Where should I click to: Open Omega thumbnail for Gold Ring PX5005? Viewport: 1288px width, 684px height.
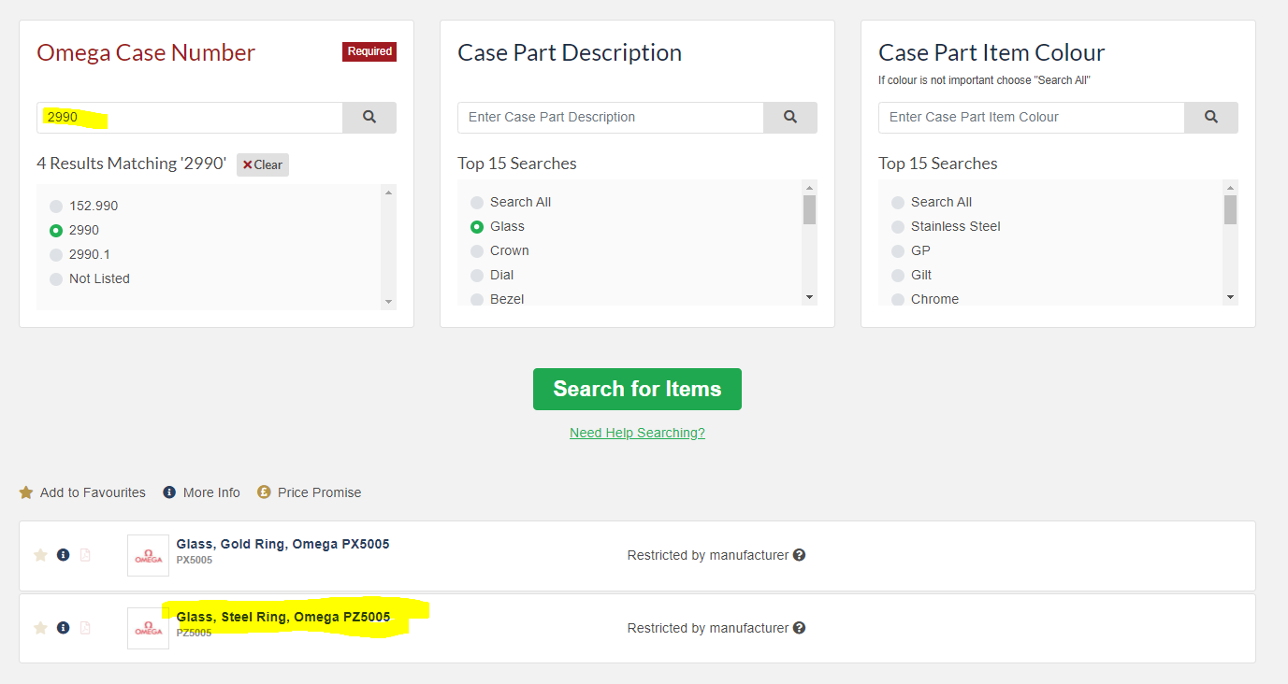click(x=148, y=555)
